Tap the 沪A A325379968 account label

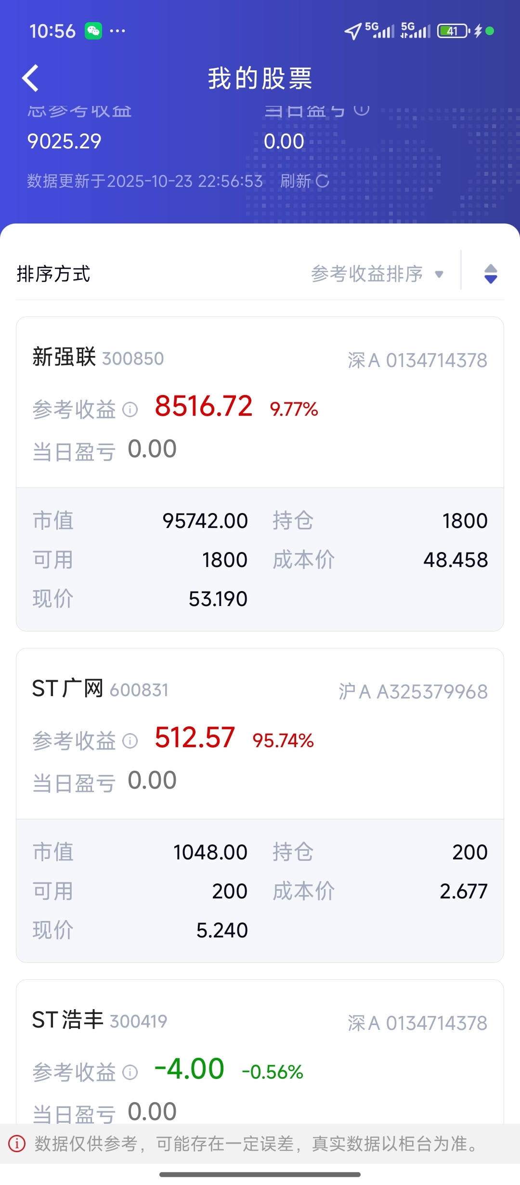click(x=413, y=692)
